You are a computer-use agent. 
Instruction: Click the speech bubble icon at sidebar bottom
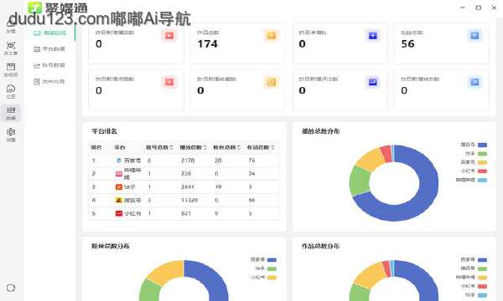point(11,288)
